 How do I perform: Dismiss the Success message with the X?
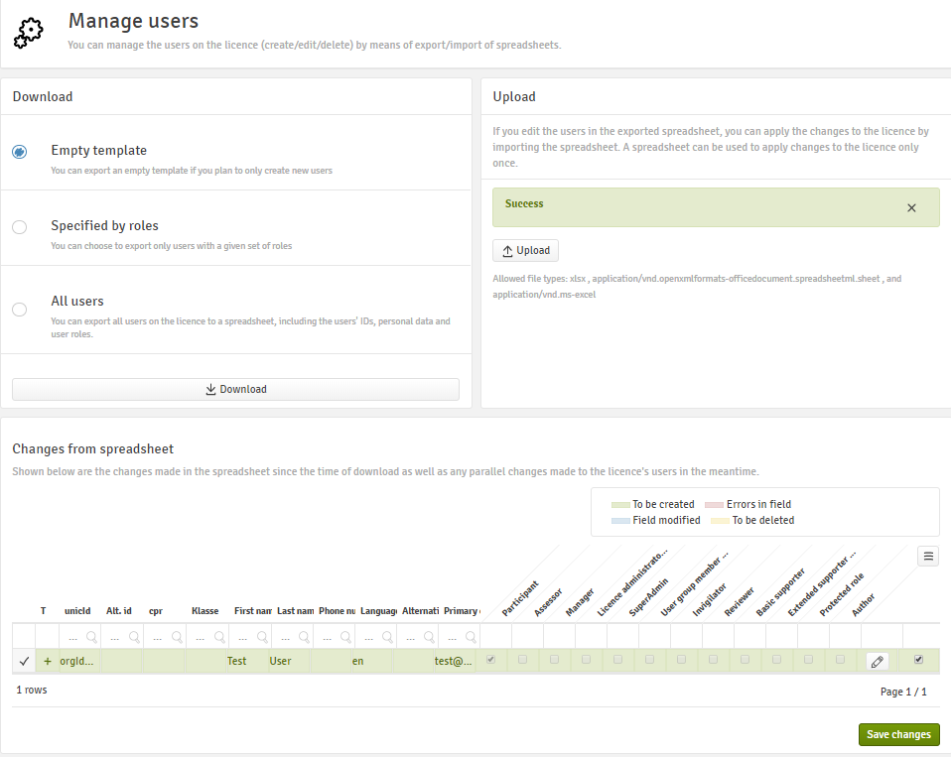point(911,208)
